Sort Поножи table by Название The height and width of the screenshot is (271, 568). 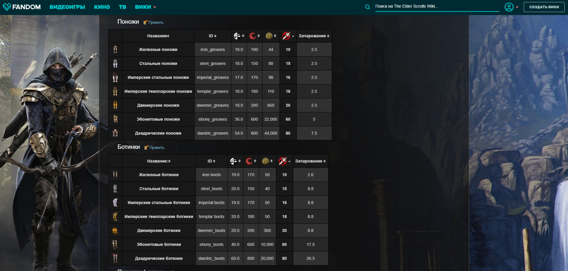158,36
